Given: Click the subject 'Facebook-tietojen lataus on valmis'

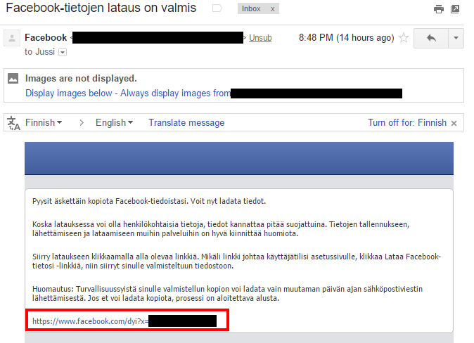Looking at the screenshot, I should (101, 8).
